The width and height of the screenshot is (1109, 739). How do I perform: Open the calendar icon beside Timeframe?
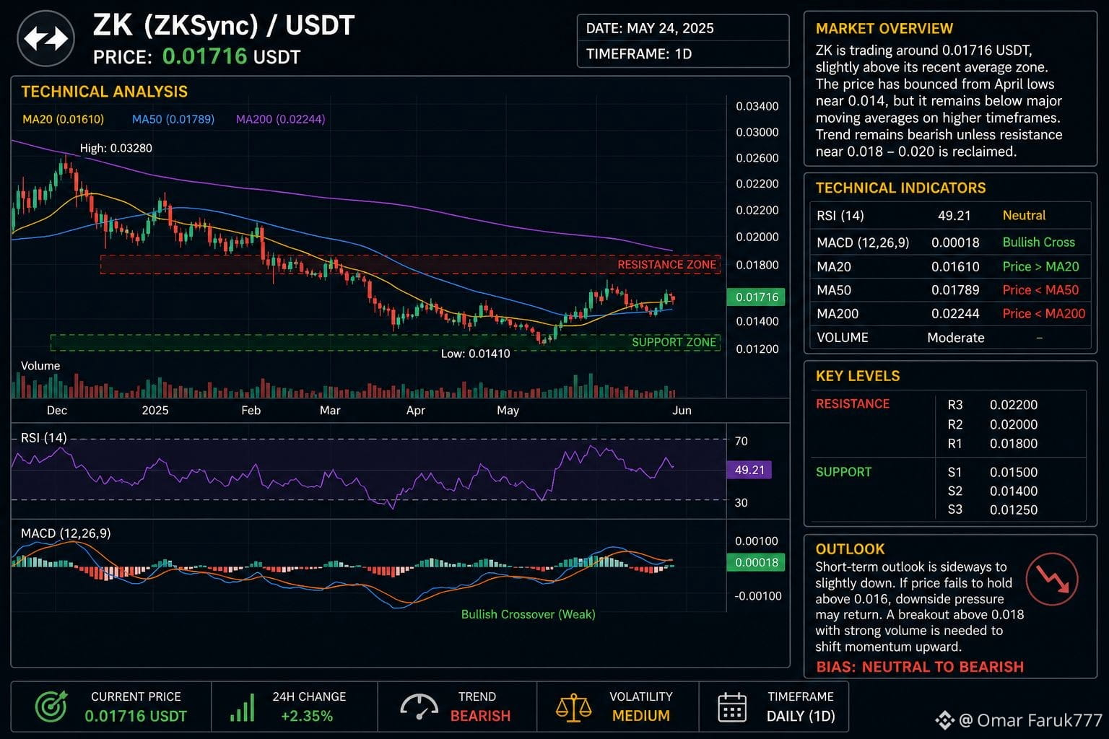click(732, 707)
